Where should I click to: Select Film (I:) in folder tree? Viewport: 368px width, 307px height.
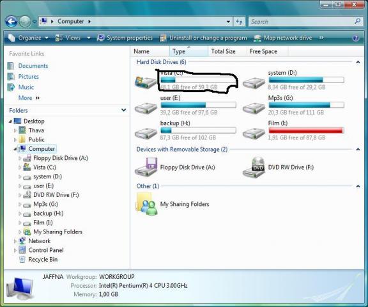(43, 223)
